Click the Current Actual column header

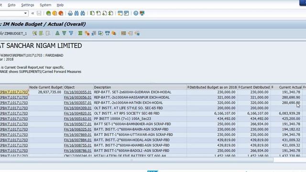point(287,87)
